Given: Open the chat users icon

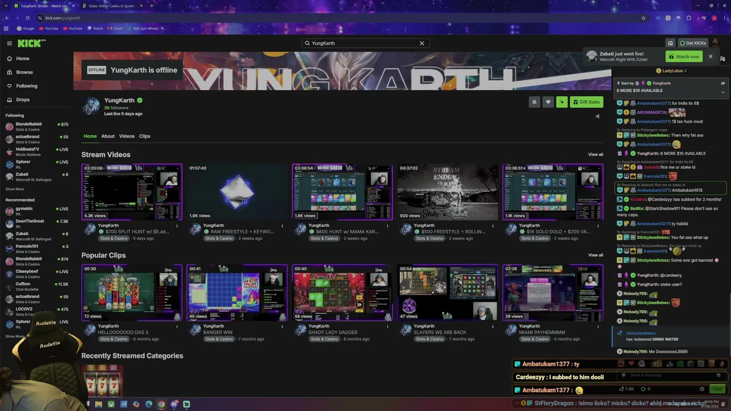Looking at the screenshot, I should 722,59.
